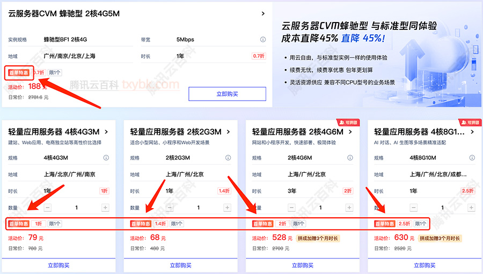
Task: Increase quantity on the 4核4G3M card
Action: (x=105, y=208)
